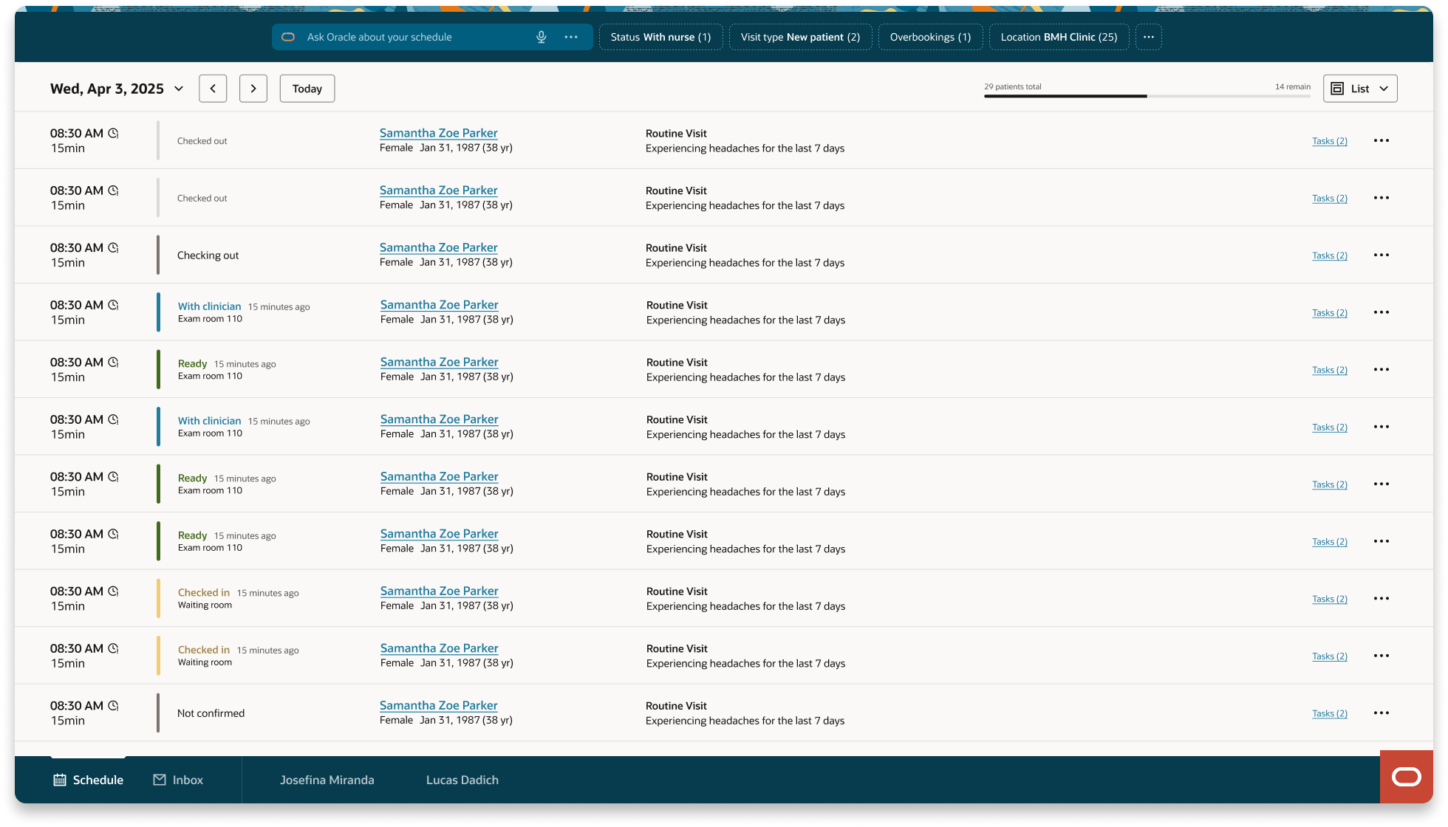
Task: Open Tasks (2) link in the Checking out row
Action: click(x=1330, y=255)
